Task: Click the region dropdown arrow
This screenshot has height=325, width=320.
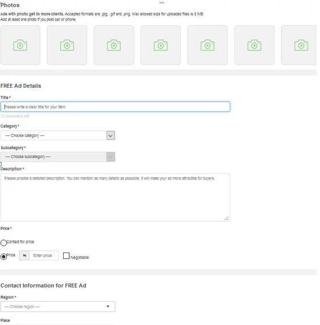Action: click(x=108, y=306)
